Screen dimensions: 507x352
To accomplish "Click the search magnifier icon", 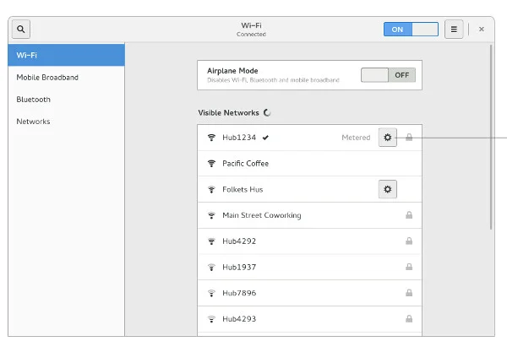I will 21,29.
